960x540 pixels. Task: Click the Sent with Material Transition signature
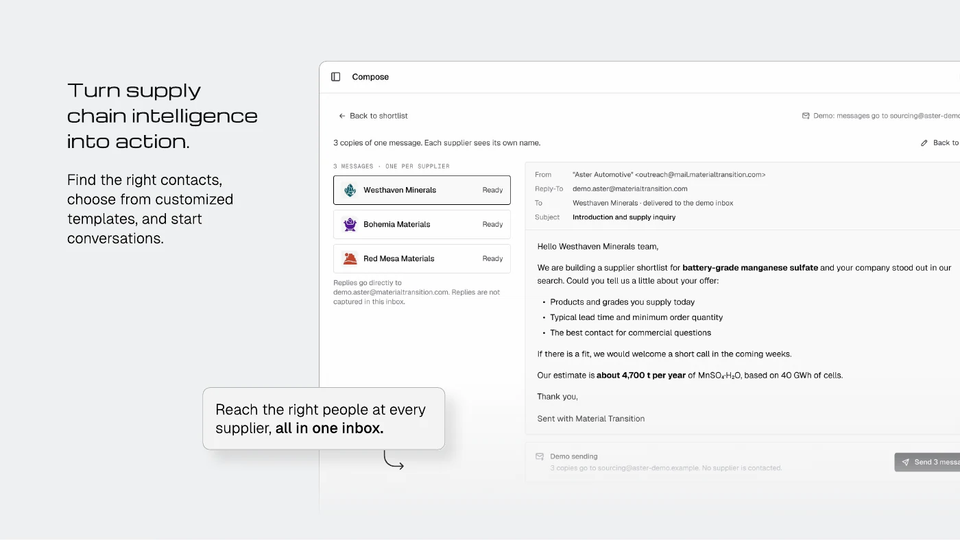coord(591,419)
